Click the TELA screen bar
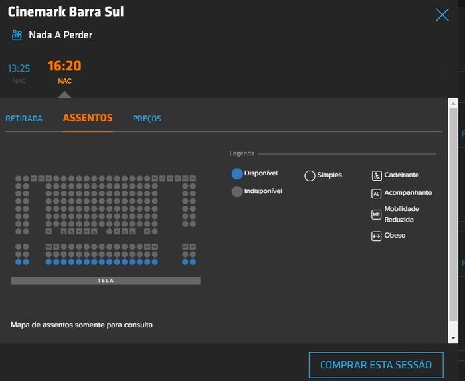The width and height of the screenshot is (465, 381). pos(106,281)
